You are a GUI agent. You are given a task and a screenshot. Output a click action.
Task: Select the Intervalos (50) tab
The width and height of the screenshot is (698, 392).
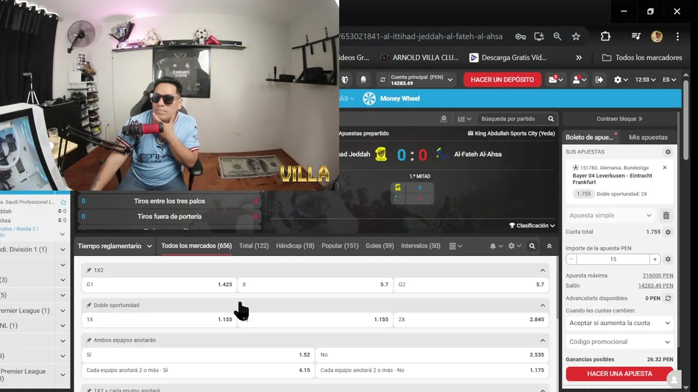tap(420, 246)
